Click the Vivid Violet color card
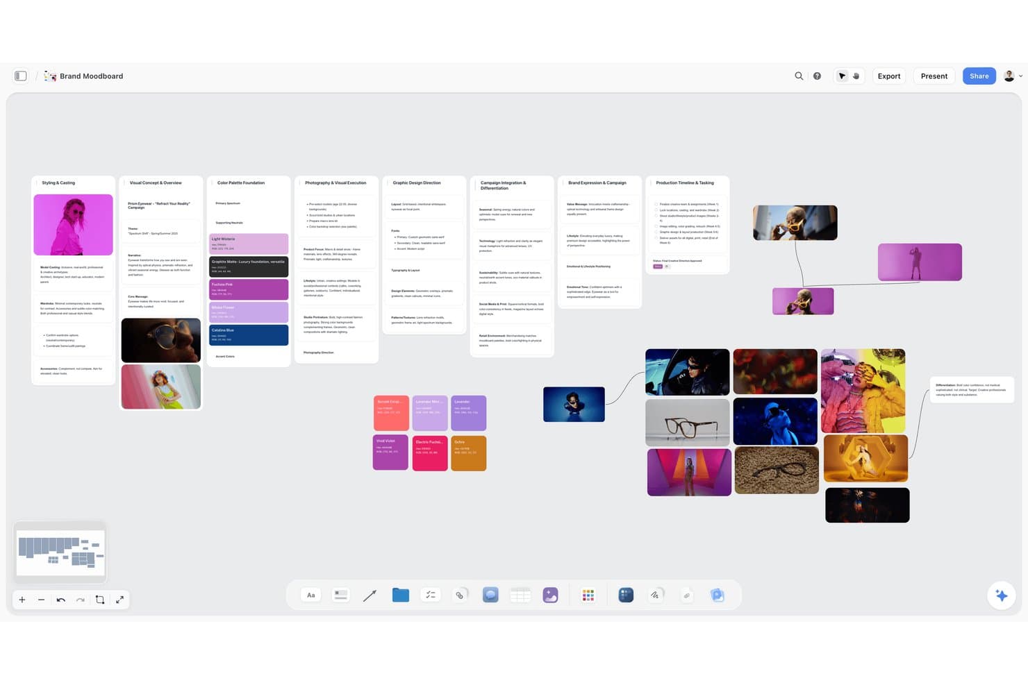The width and height of the screenshot is (1028, 685). [x=390, y=453]
